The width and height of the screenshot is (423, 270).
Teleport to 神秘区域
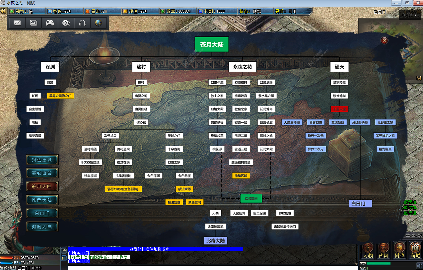[241, 176]
